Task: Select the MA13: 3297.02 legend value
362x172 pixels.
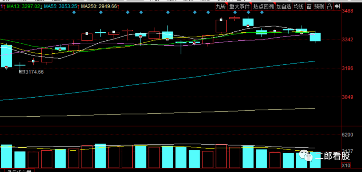Action: pos(23,6)
